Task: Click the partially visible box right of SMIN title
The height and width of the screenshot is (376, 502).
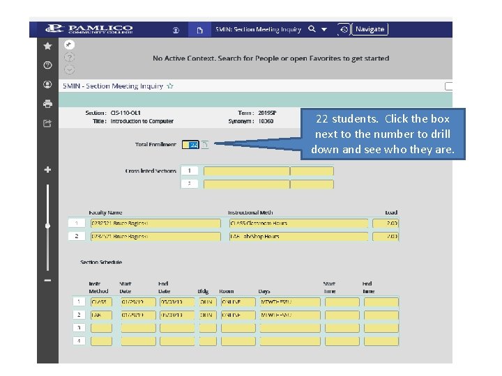Action: tap(449, 86)
